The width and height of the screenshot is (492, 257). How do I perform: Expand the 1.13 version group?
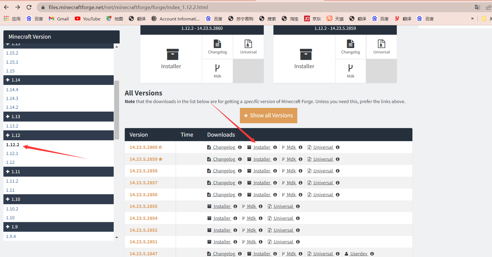59,116
